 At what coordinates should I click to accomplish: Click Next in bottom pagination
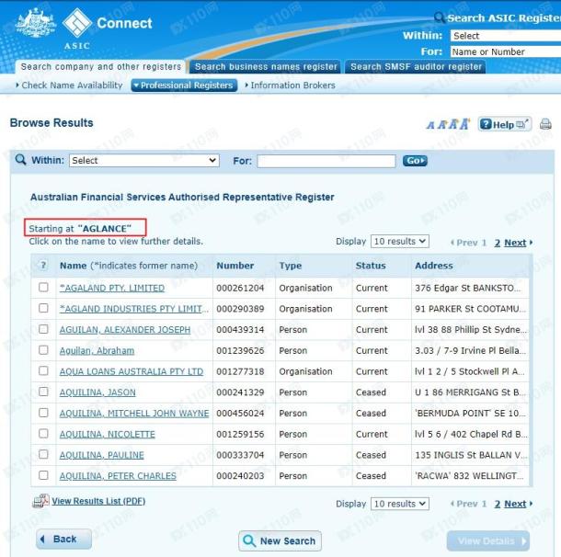(x=515, y=504)
